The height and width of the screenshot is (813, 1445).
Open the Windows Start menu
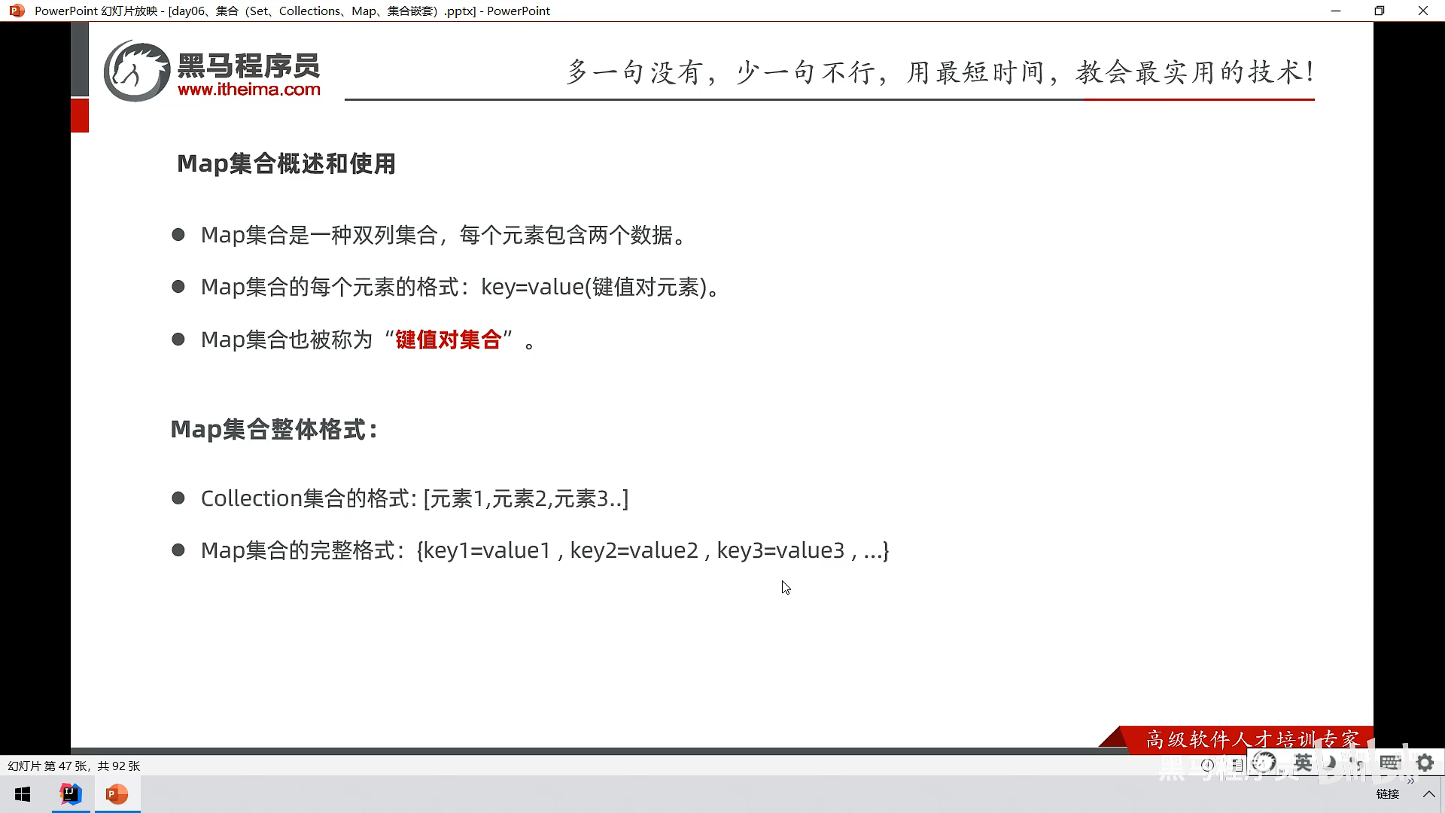click(23, 794)
